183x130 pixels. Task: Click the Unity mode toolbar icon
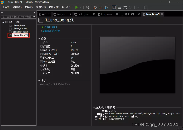(130, 7)
